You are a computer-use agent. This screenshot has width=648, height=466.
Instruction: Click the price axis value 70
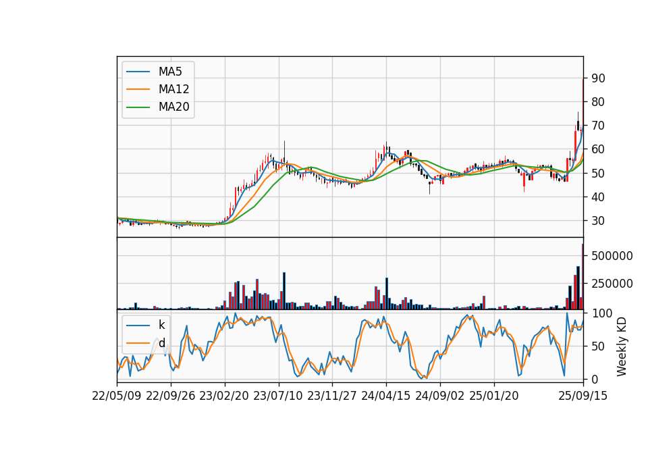598,126
